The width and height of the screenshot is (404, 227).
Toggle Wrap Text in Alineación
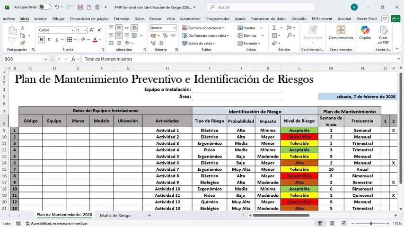point(134,28)
